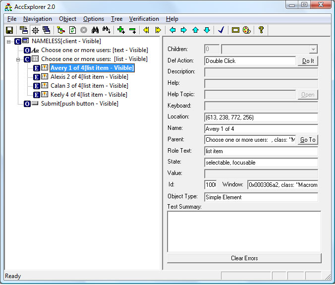Collapse the Choose one or more users list node

point(18,60)
